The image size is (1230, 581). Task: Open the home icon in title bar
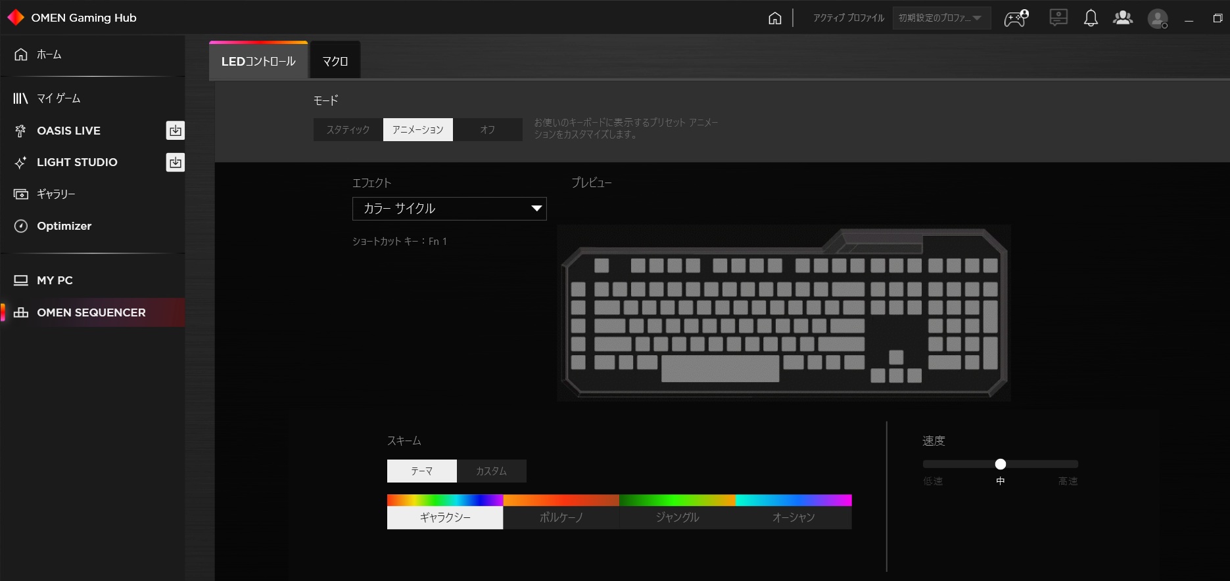pyautogui.click(x=775, y=18)
